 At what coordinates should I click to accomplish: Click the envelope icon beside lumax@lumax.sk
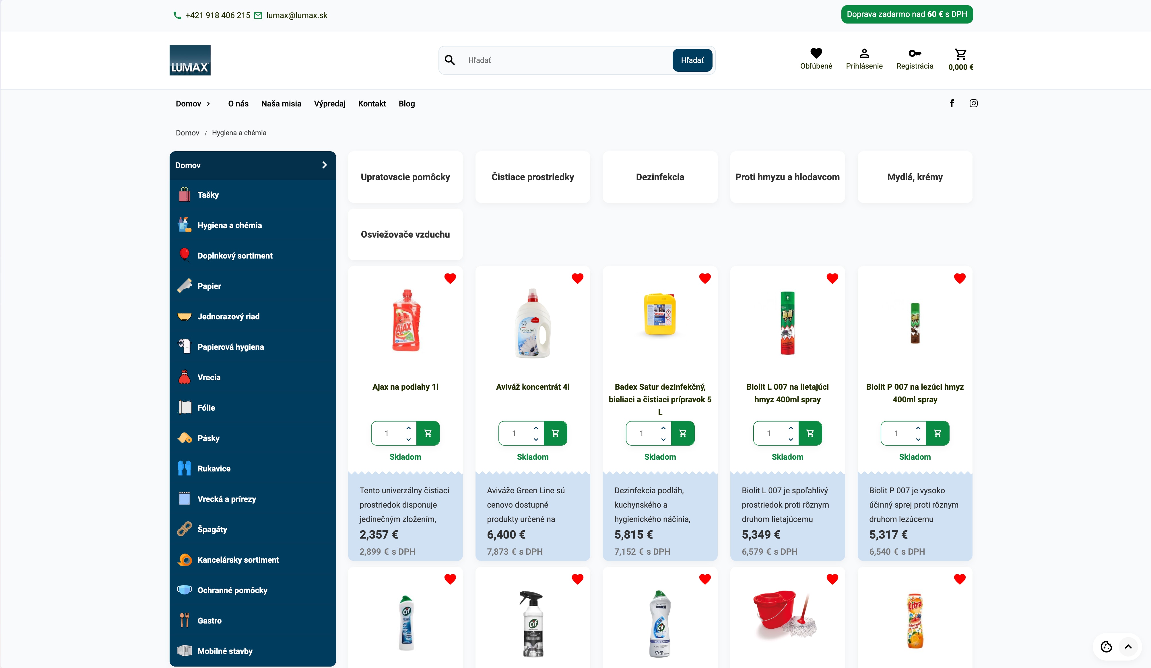pos(258,15)
